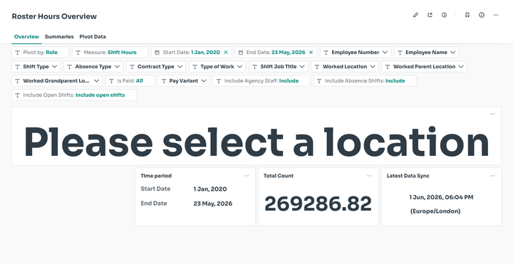Image resolution: width=513 pixels, height=264 pixels.
Task: Bookmark this dashboard
Action: pos(467,15)
